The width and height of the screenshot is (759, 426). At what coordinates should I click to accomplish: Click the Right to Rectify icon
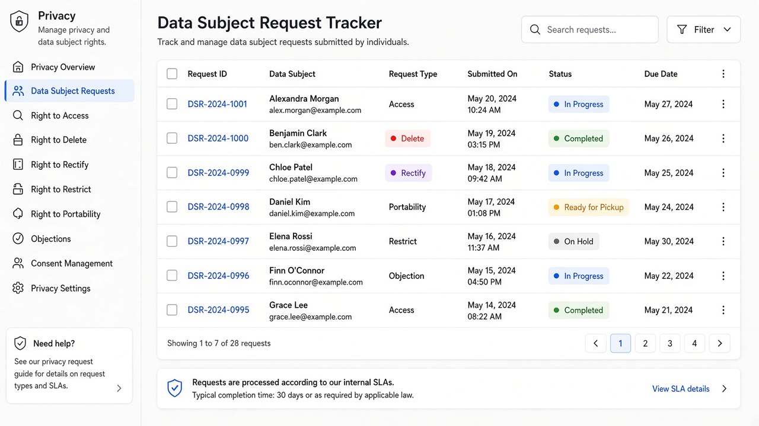[18, 164]
